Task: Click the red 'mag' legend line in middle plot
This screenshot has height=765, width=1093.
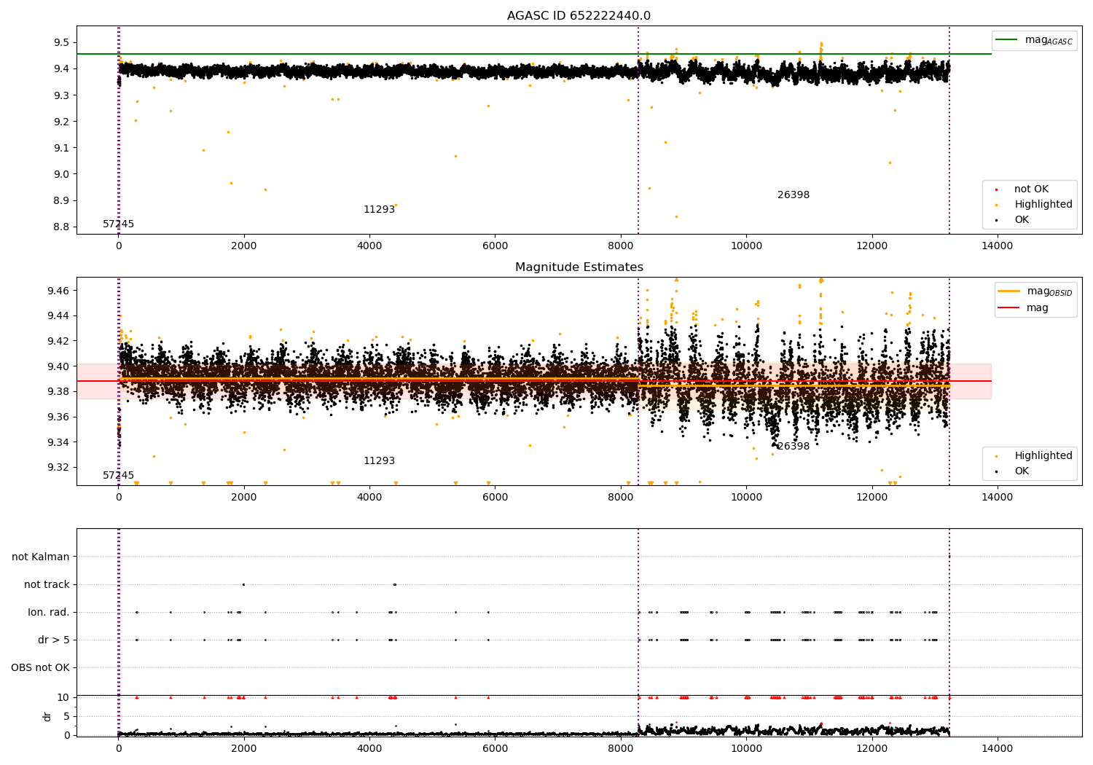Action: 1009,308
